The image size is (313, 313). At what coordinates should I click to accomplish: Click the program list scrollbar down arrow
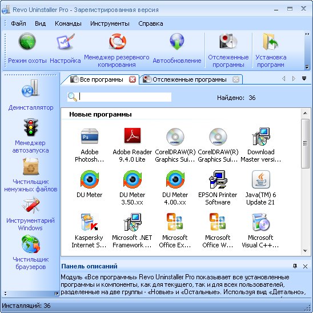(x=305, y=251)
